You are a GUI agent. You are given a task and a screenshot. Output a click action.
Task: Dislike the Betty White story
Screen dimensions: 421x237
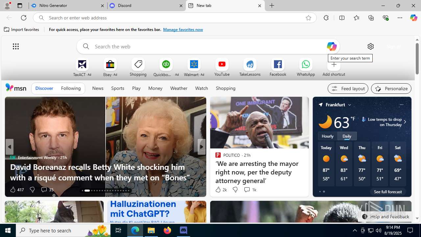(32, 190)
